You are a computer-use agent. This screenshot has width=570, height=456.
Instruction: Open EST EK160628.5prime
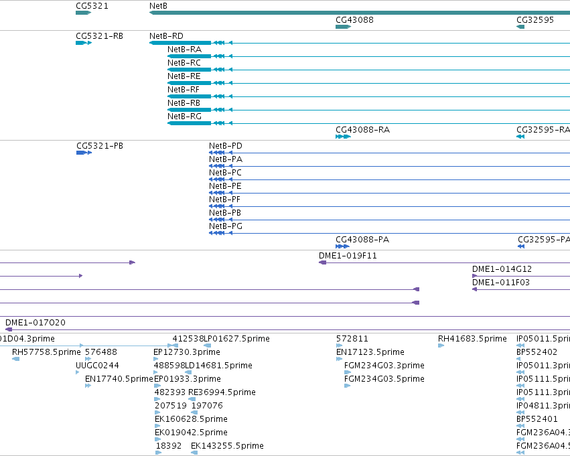[x=191, y=419]
